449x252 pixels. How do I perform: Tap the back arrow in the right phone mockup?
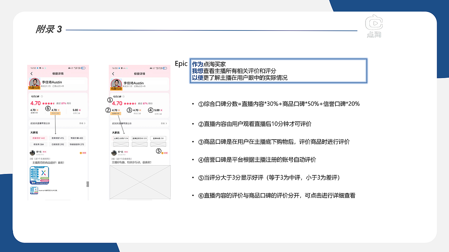click(x=113, y=73)
